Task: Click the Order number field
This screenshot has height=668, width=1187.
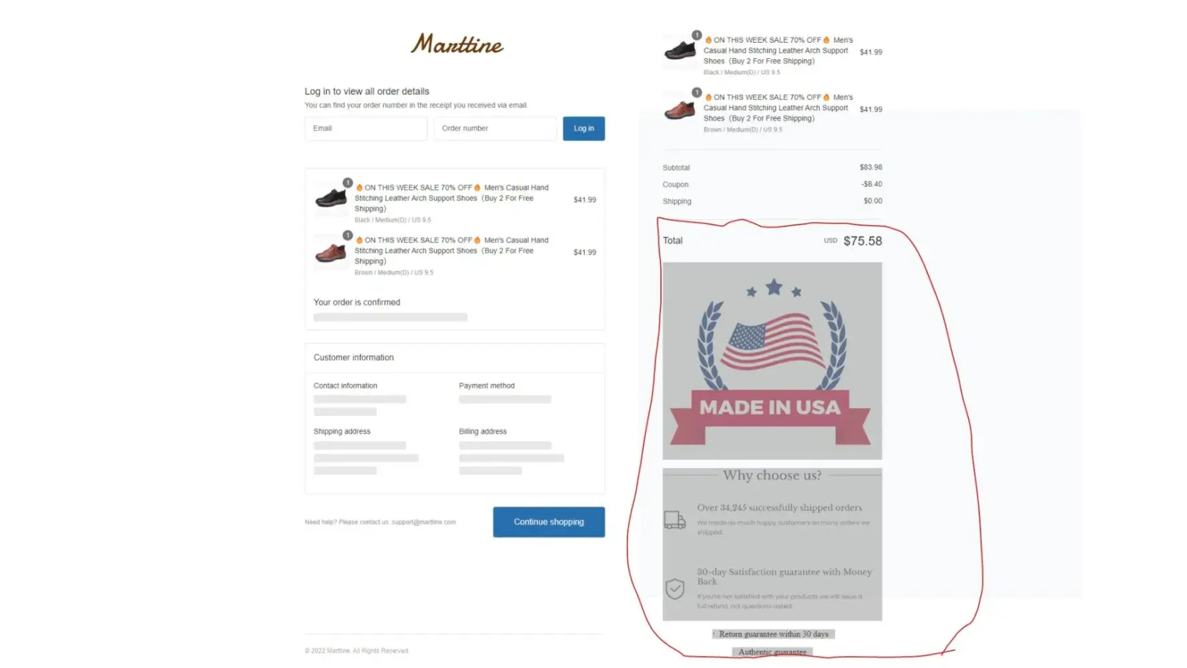Action: [495, 128]
